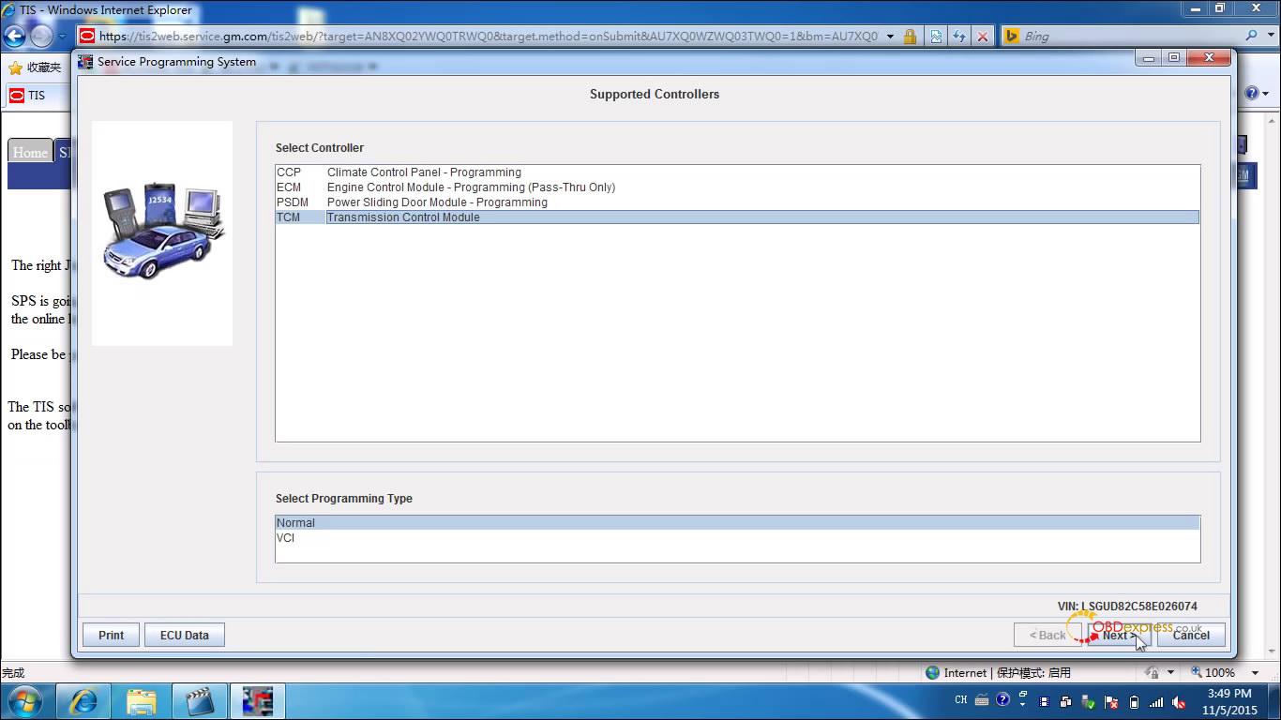The height and width of the screenshot is (720, 1281).
Task: Open the clapperboard media app on taskbar
Action: point(200,701)
